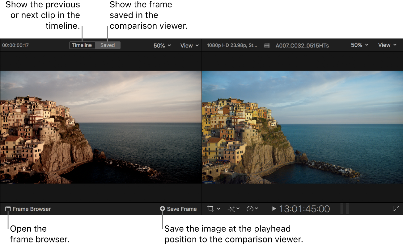Screen dimensions: 403x248
Task: Open the Frame Browser panel
Action: [7, 209]
